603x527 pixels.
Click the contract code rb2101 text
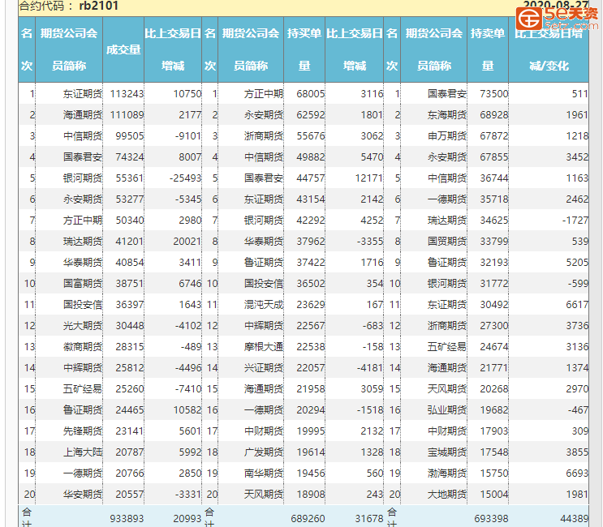(99, 6)
